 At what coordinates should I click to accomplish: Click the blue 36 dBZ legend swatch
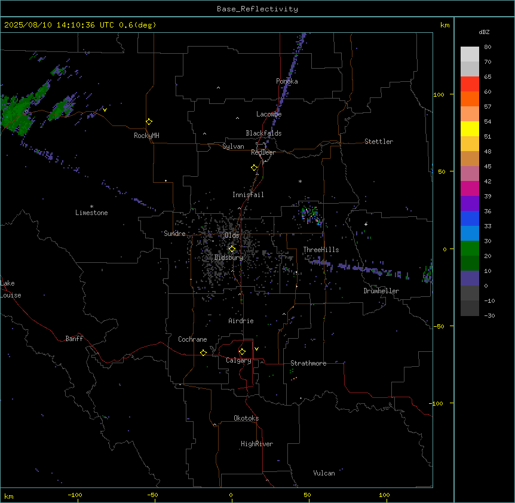point(470,218)
